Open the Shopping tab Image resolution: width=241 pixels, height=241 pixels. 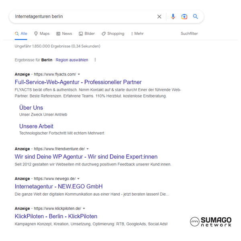tap(113, 33)
